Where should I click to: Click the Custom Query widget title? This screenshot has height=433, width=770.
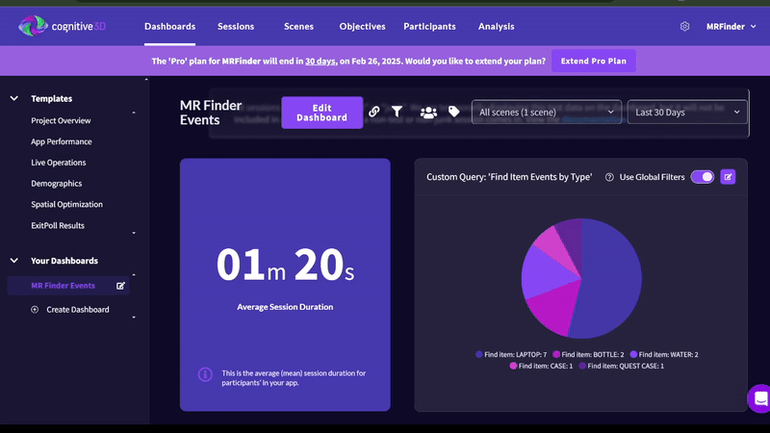509,177
